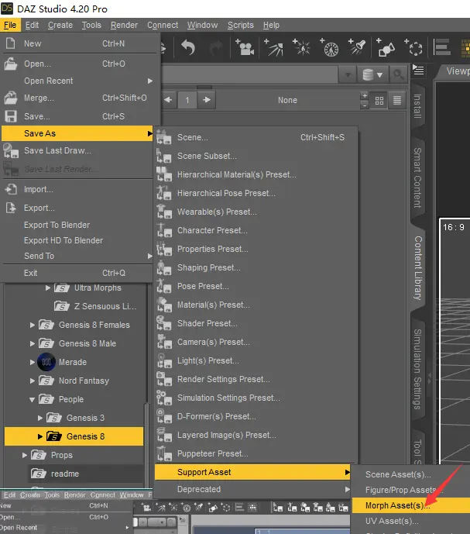The height and width of the screenshot is (534, 470).
Task: Switch to list view layout
Action: coord(397,100)
